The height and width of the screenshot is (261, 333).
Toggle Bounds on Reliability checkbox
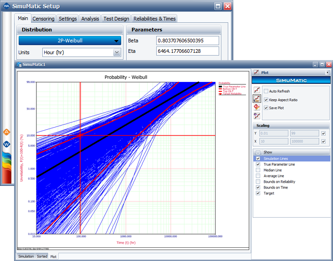pos(258,182)
